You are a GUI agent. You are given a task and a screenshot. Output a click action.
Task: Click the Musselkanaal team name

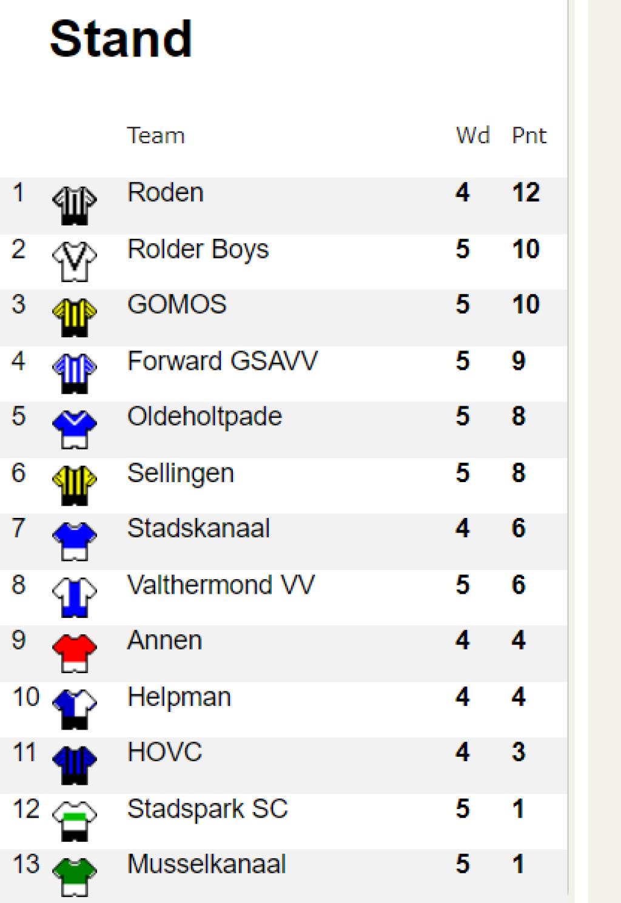[206, 864]
